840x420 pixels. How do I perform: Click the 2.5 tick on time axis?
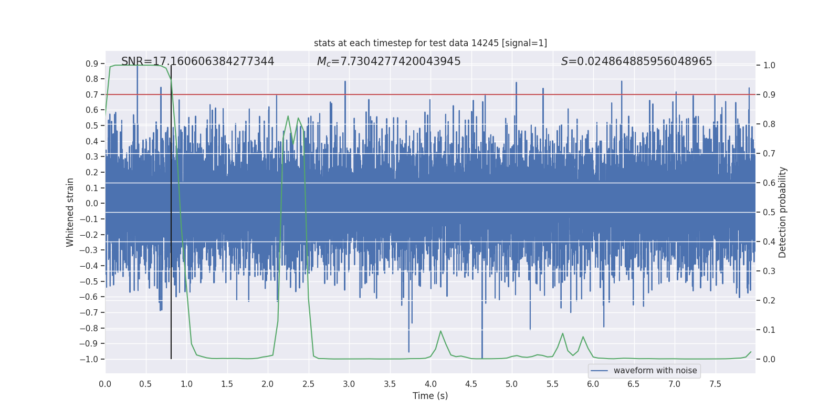308,384
